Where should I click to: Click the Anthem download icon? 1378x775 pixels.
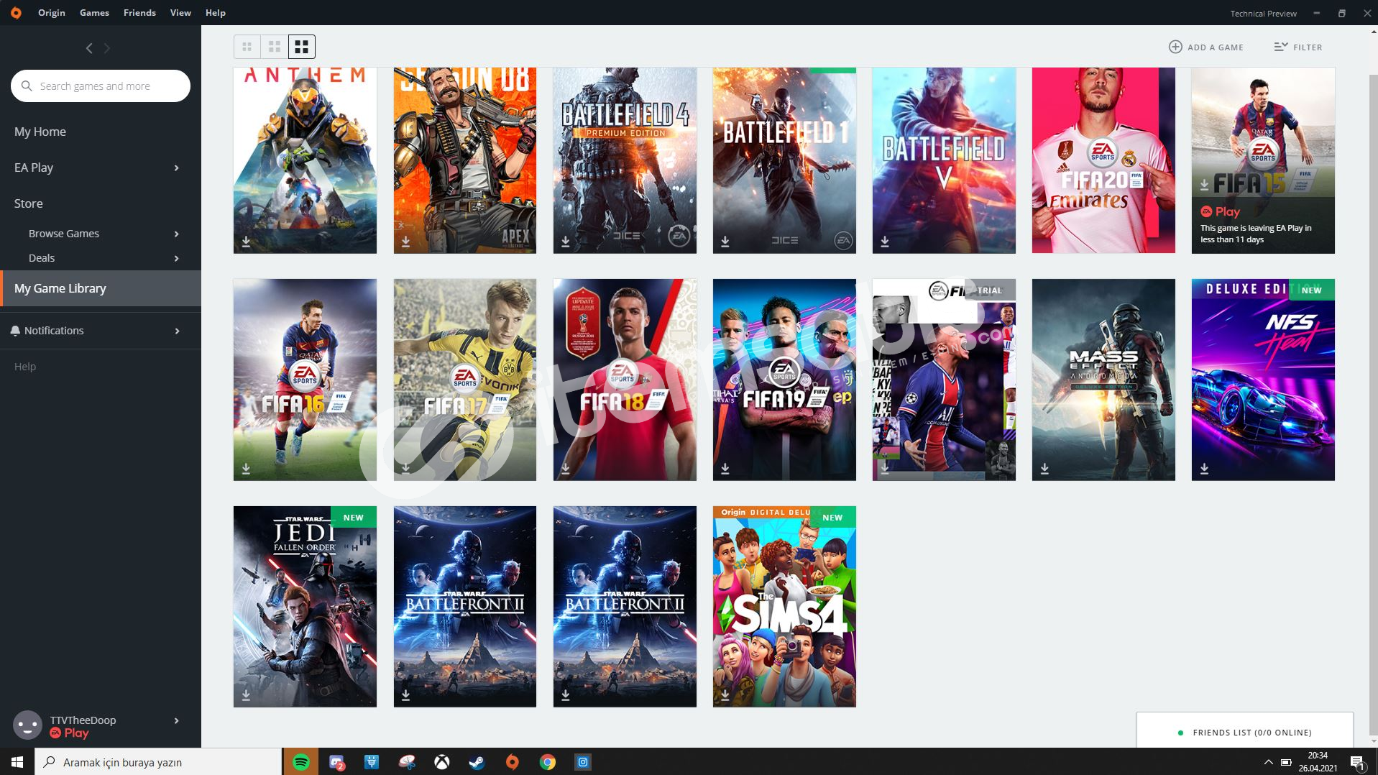[x=246, y=242]
